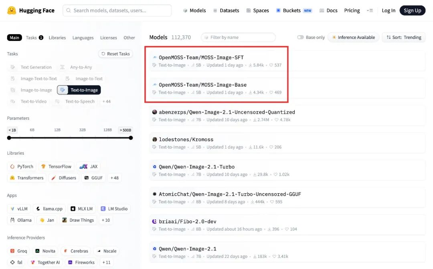The width and height of the screenshot is (433, 269).
Task: Open the OpenMOSS-Team avatar on MOSS-Image-SFT
Action: click(155, 57)
